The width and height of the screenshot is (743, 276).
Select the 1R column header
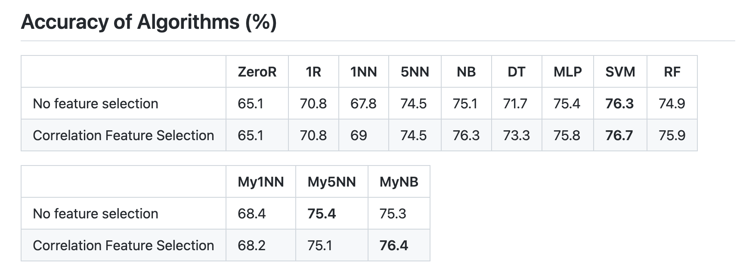click(x=313, y=72)
